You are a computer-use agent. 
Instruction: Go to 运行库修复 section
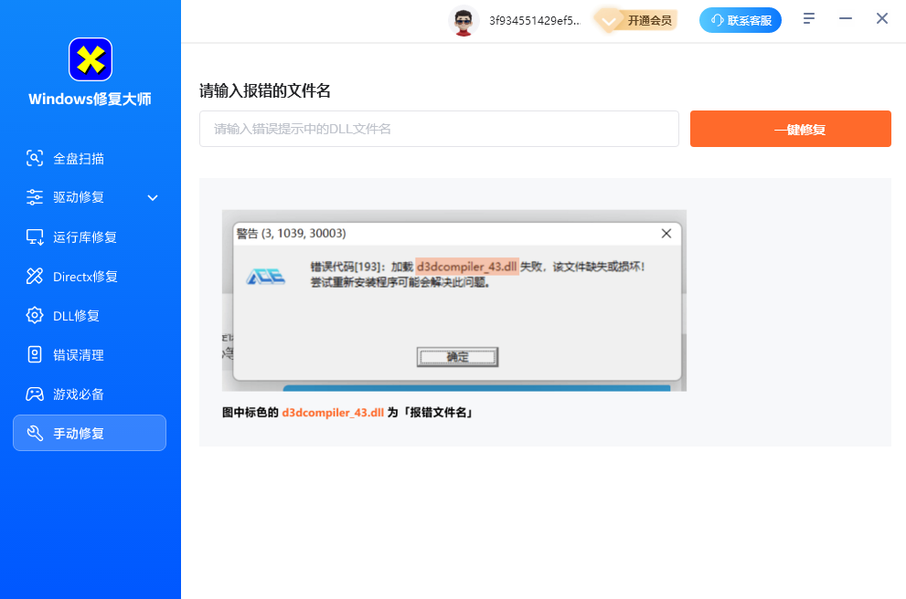(90, 236)
